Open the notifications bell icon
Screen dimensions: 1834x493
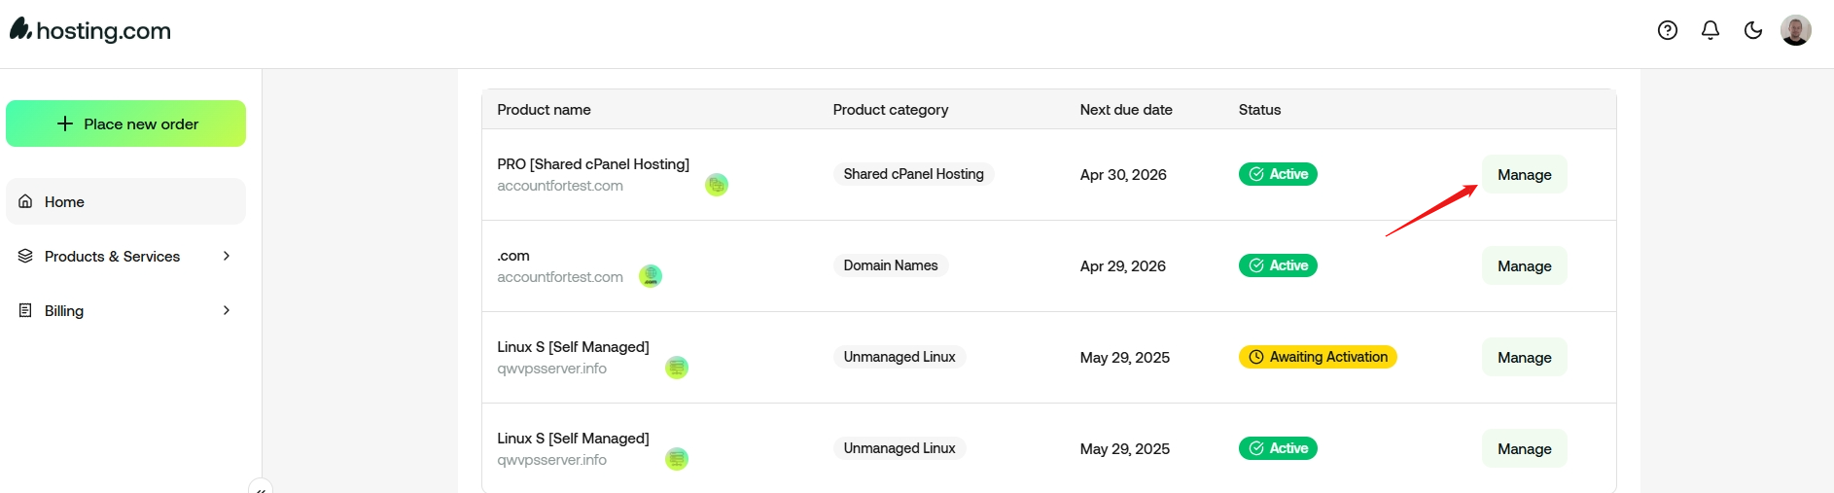1711,30
